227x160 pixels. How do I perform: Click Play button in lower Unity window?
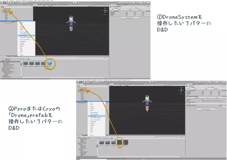tap(149, 82)
